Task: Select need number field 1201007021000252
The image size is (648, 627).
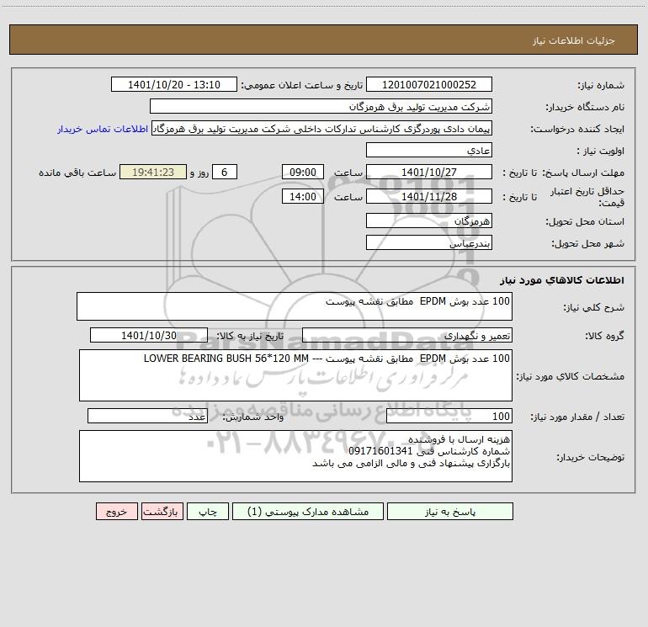Action: click(429, 84)
